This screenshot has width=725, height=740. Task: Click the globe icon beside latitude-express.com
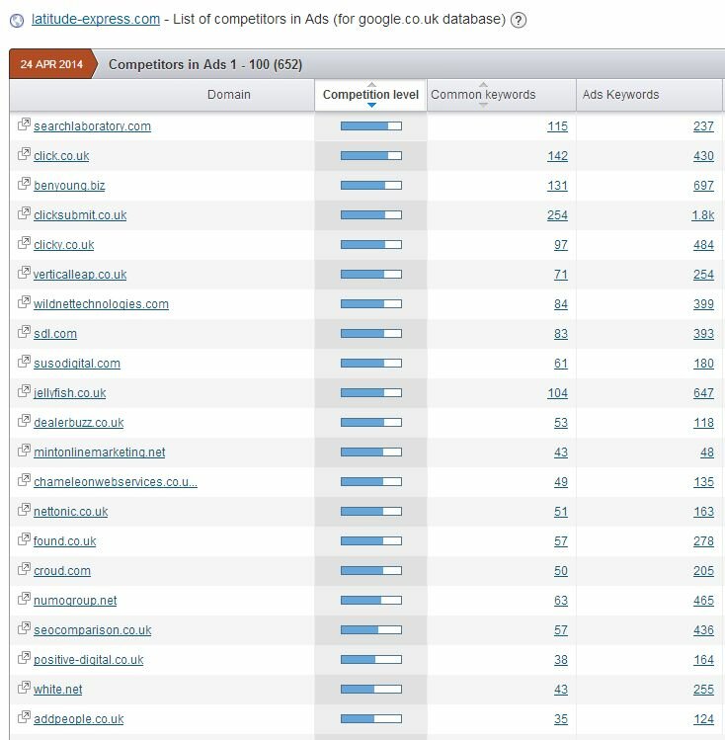17,21
